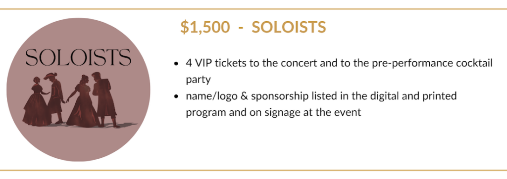
Task: Click the round Soloists logo badge
Action: (78, 90)
